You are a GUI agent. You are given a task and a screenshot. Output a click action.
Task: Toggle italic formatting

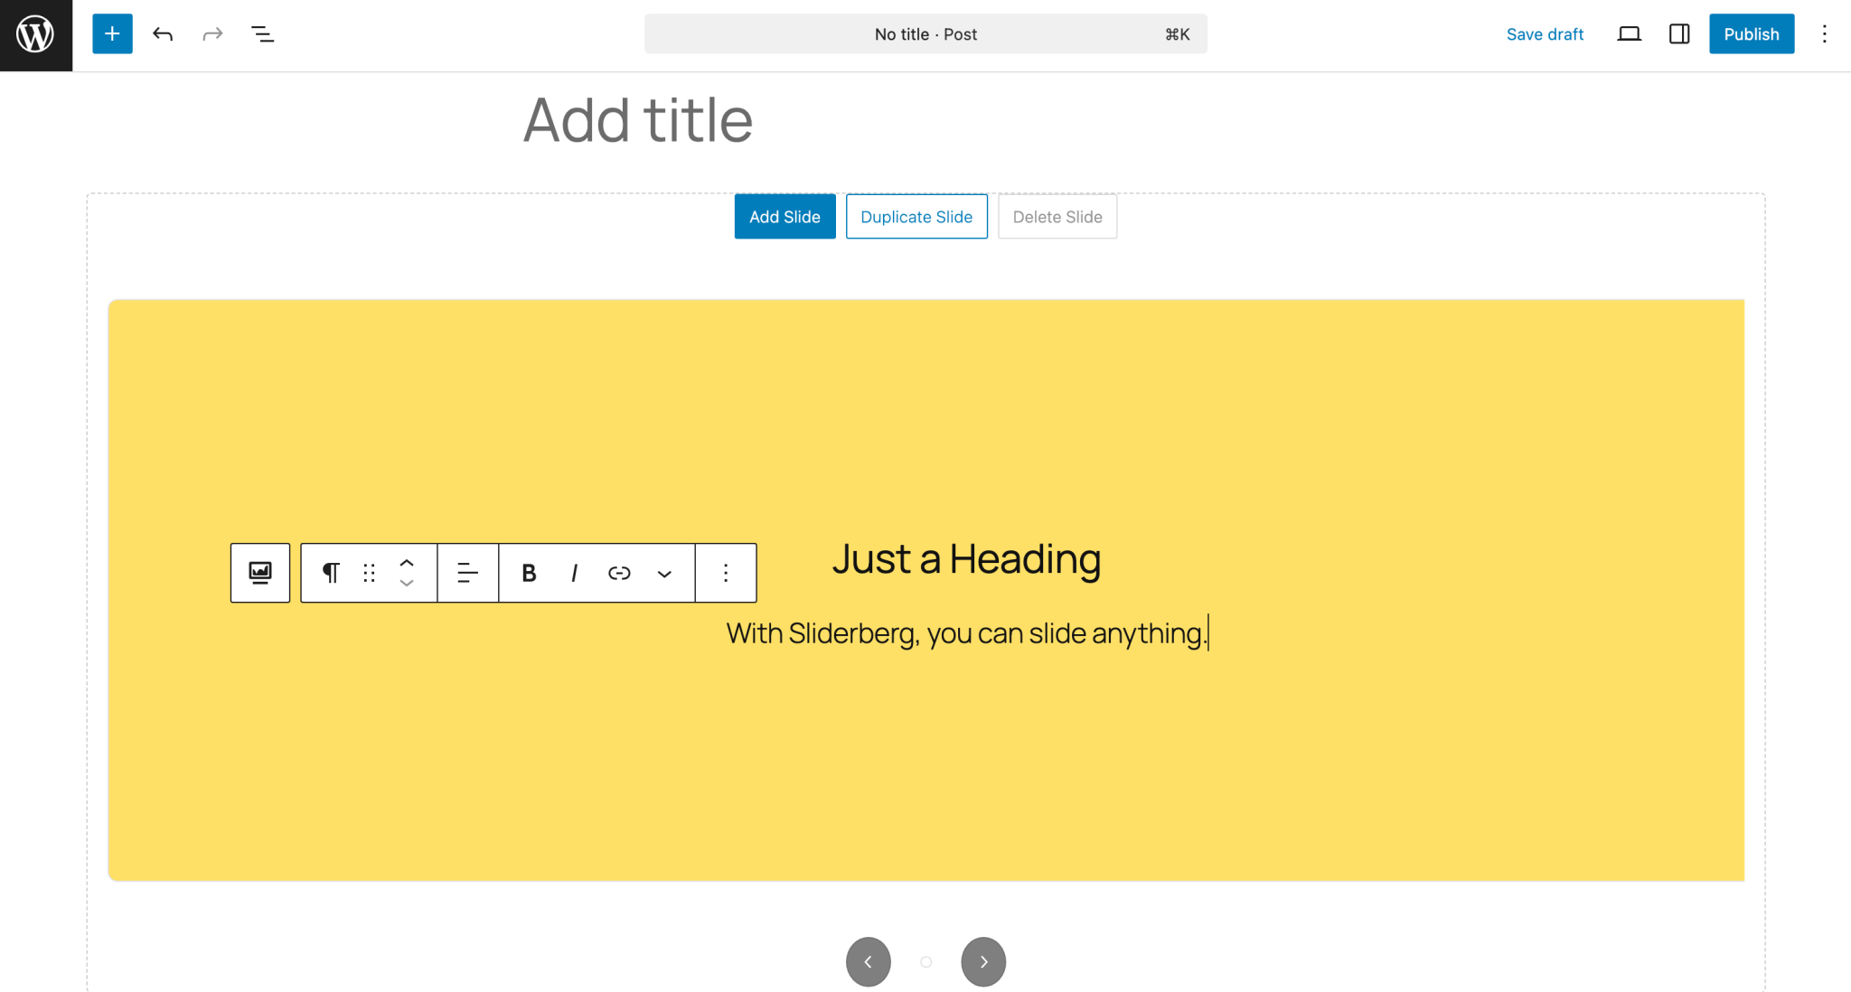[x=574, y=572]
